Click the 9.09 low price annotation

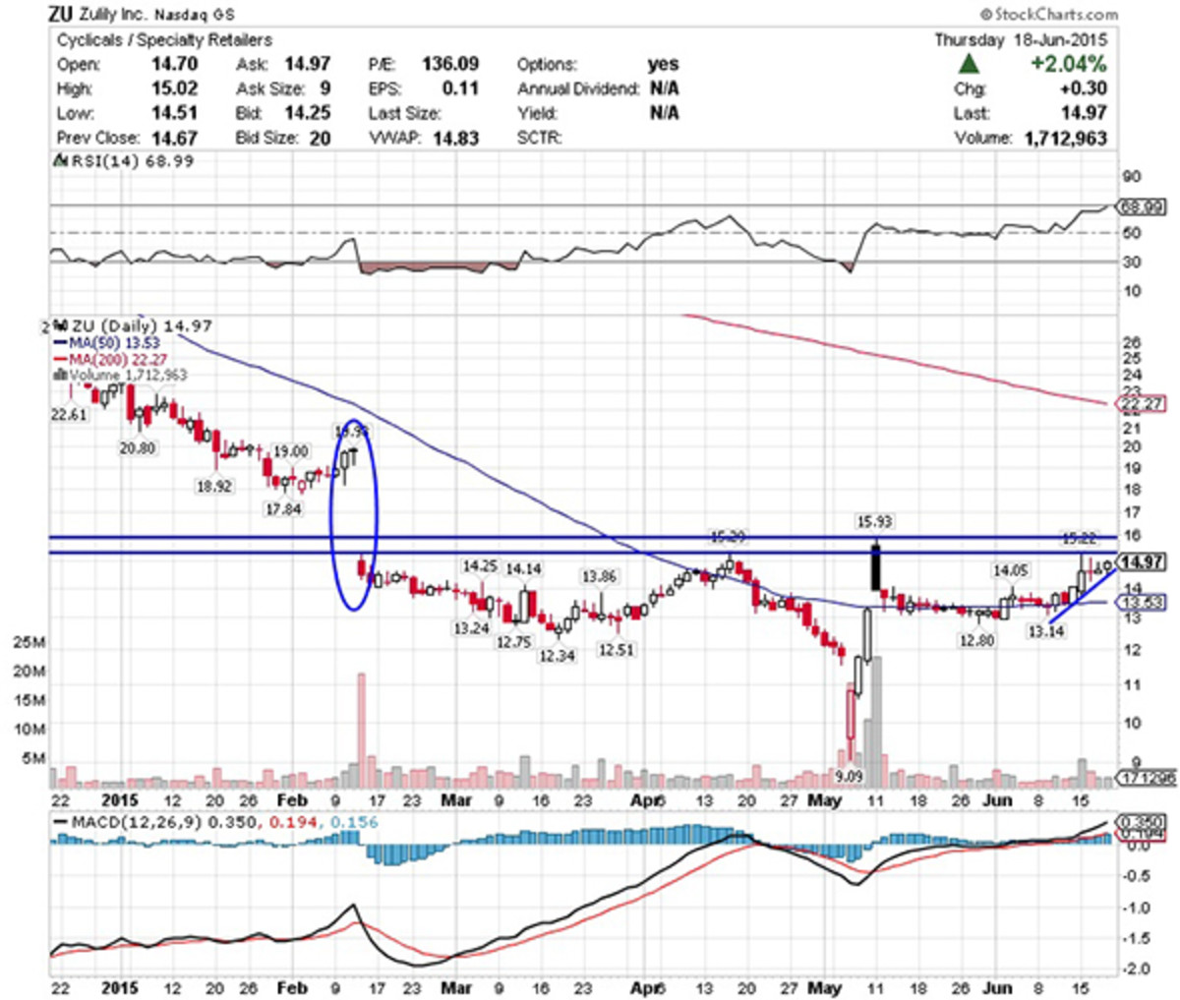(x=849, y=776)
